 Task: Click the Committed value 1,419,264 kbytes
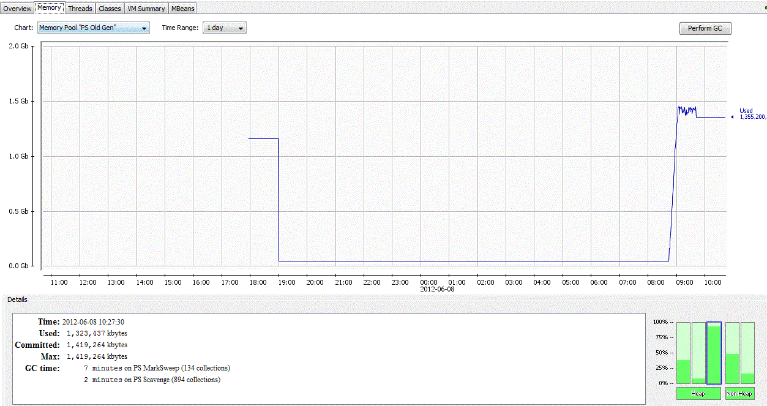point(97,345)
